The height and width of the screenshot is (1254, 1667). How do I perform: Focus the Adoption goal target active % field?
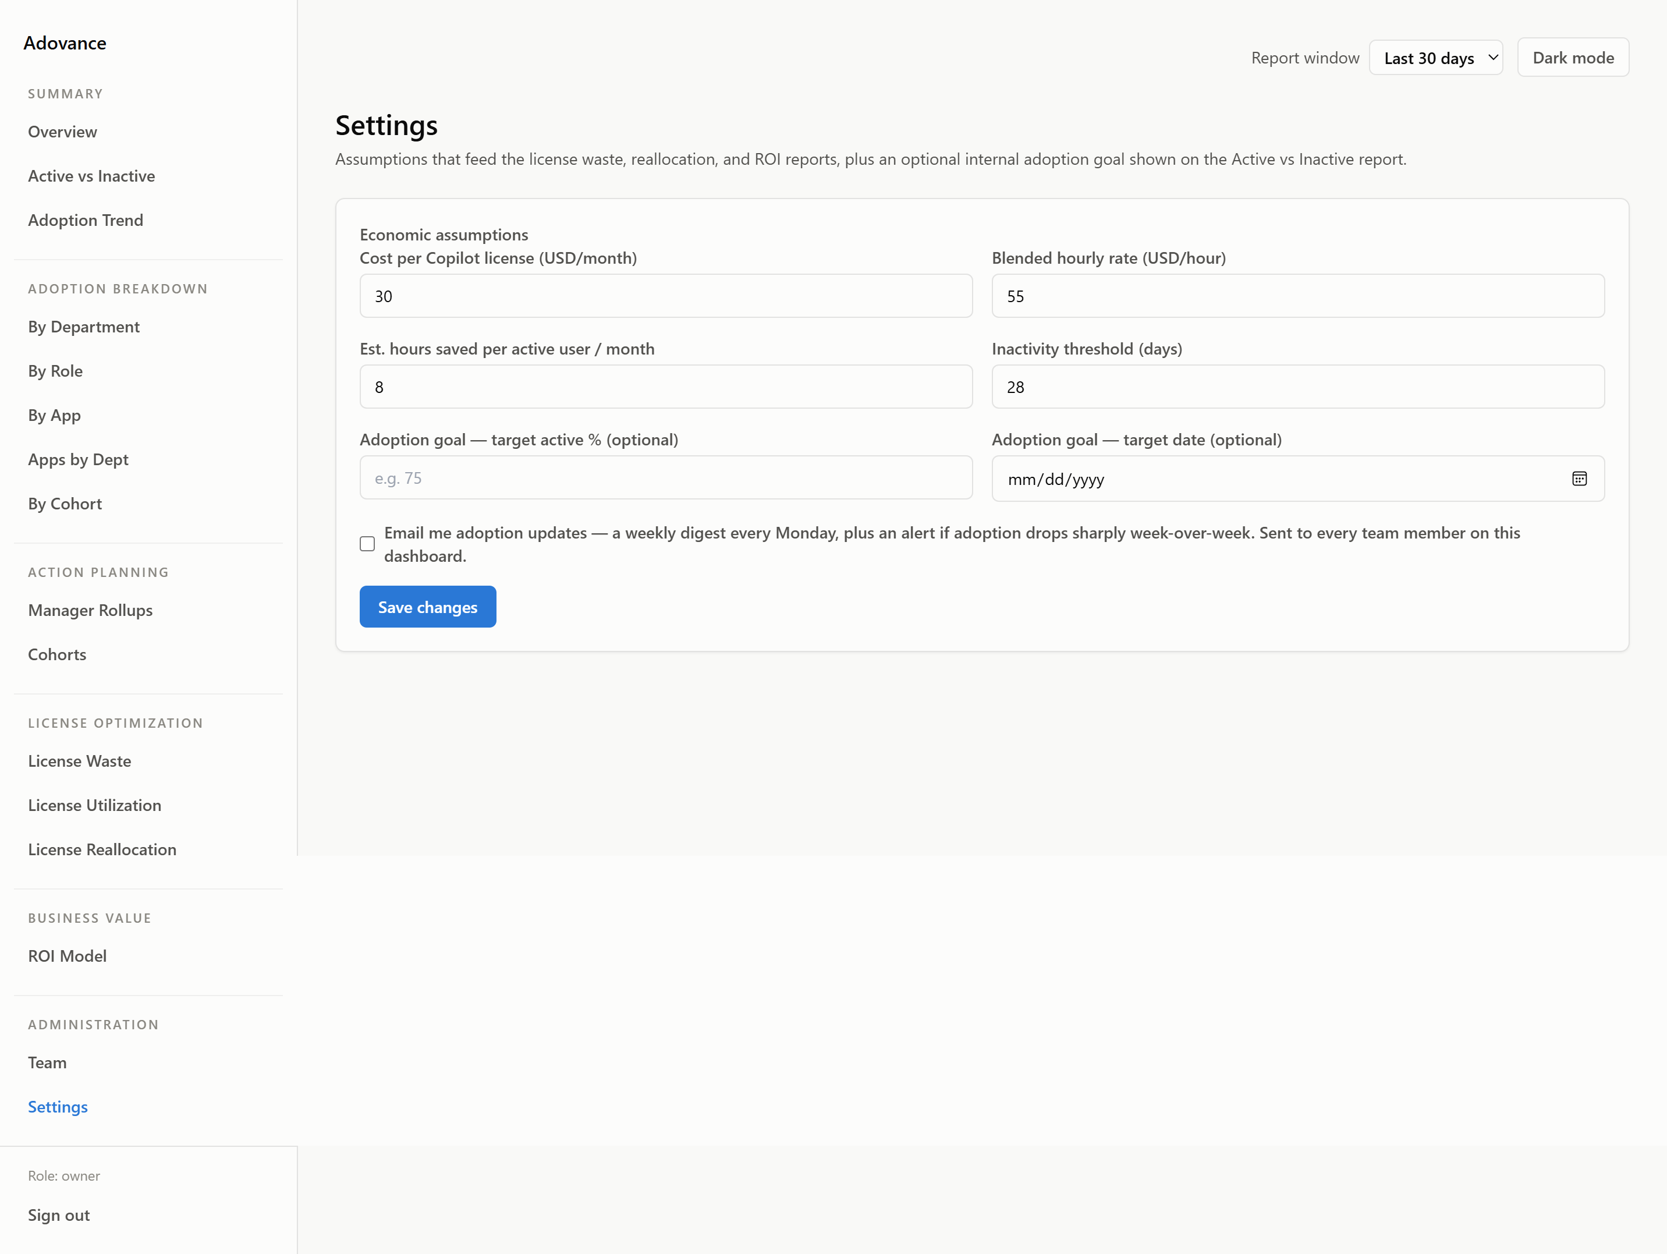coord(665,478)
